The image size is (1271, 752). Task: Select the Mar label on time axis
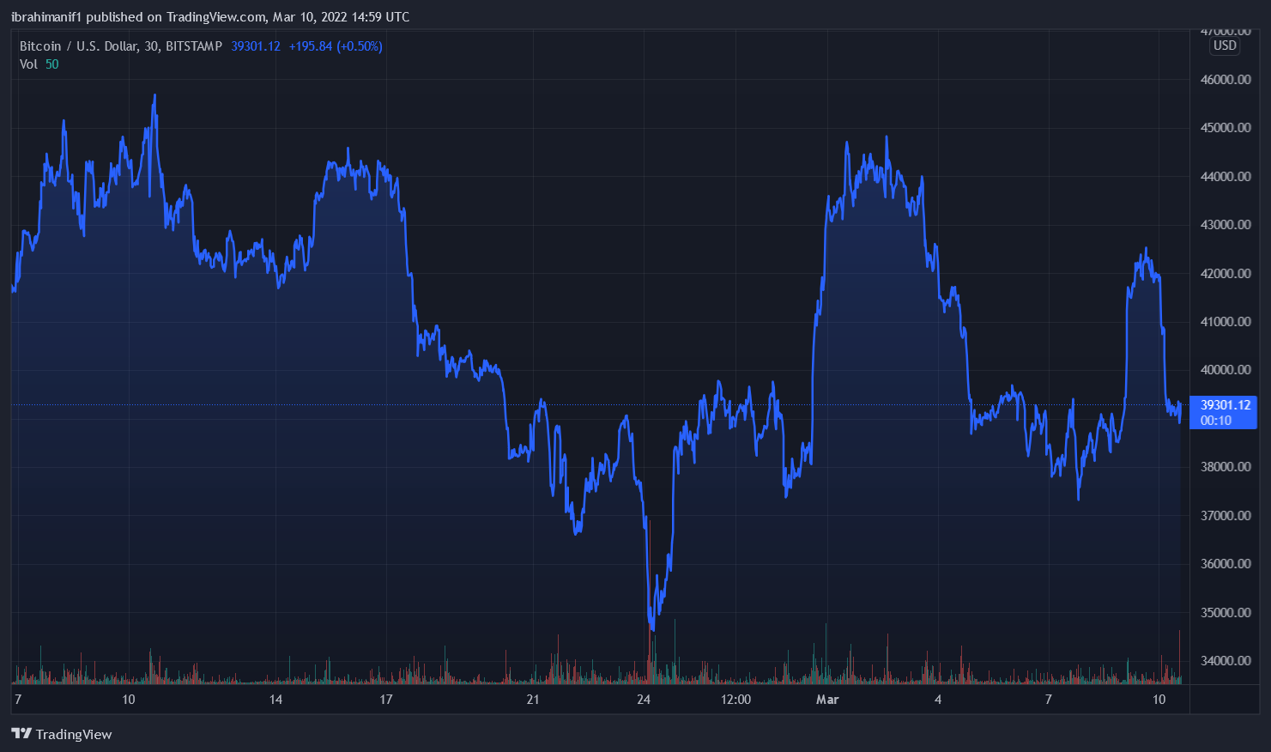click(827, 700)
